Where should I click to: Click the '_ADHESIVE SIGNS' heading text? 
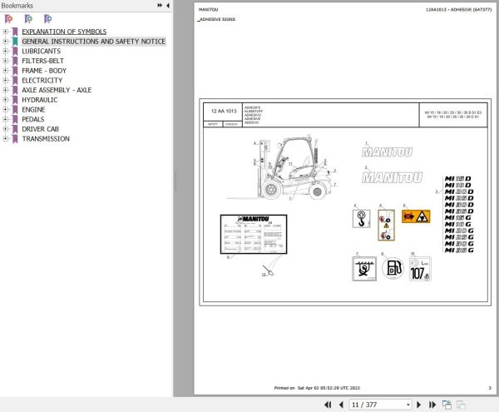tap(217, 19)
